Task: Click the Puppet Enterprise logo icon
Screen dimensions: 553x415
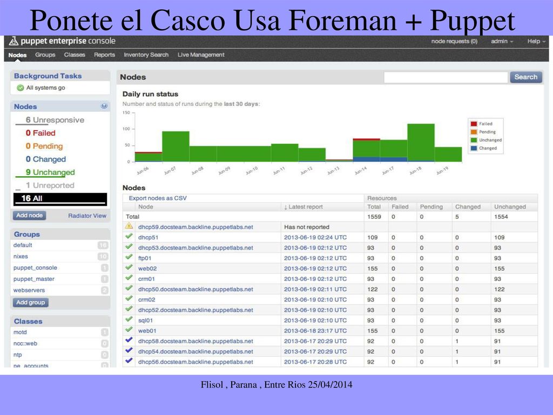Action: [x=14, y=41]
